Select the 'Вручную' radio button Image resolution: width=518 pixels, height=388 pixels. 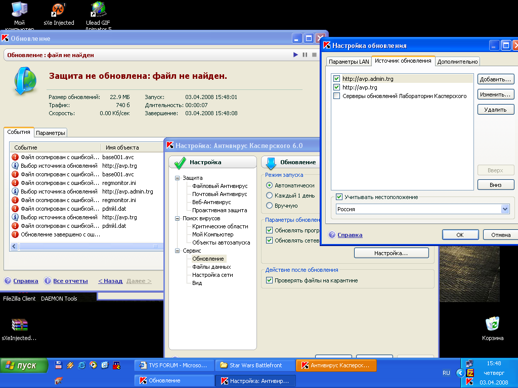tap(270, 206)
